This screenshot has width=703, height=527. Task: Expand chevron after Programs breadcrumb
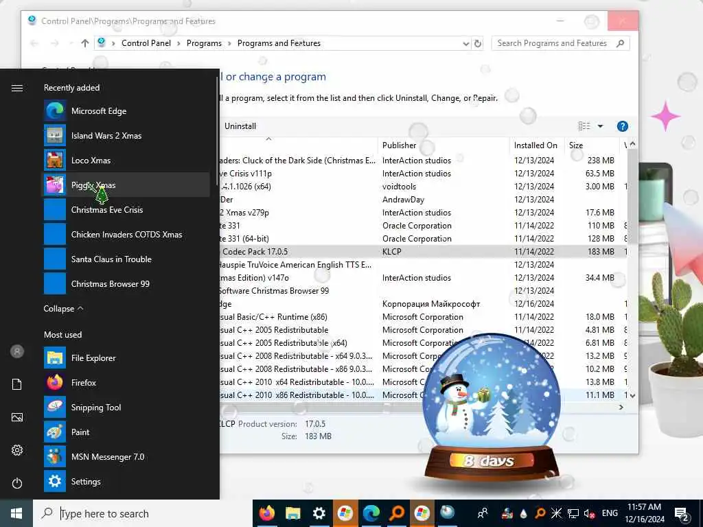tap(229, 43)
